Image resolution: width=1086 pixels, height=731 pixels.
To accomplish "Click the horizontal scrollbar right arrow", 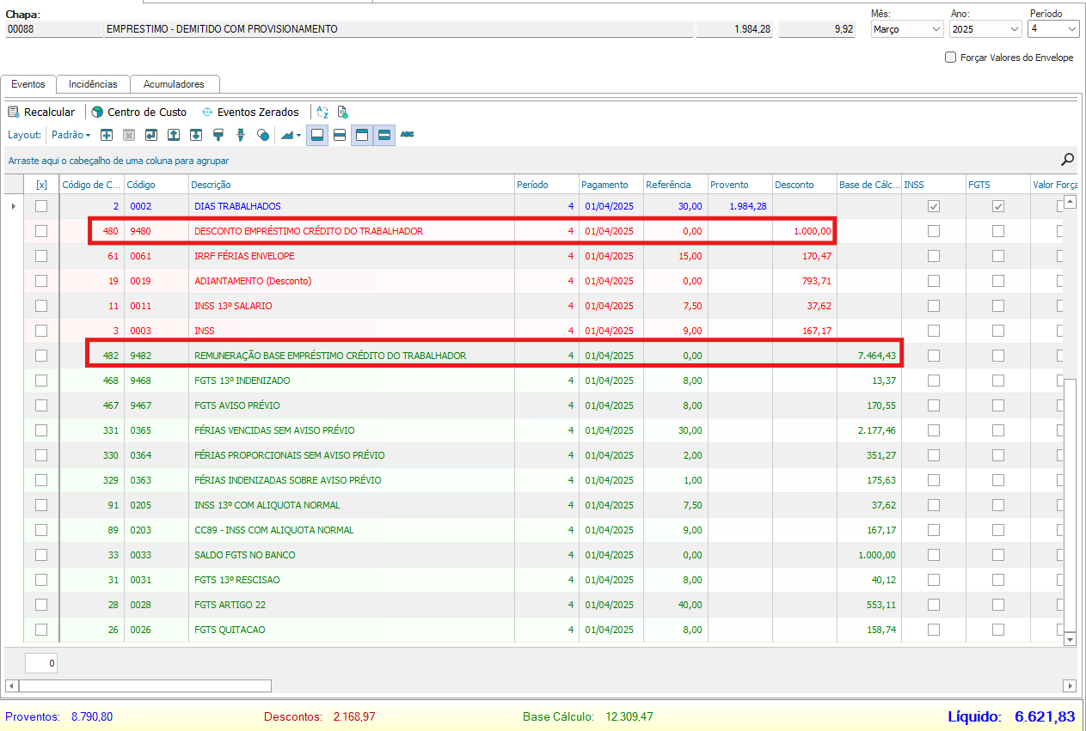I will pyautogui.click(x=1070, y=685).
